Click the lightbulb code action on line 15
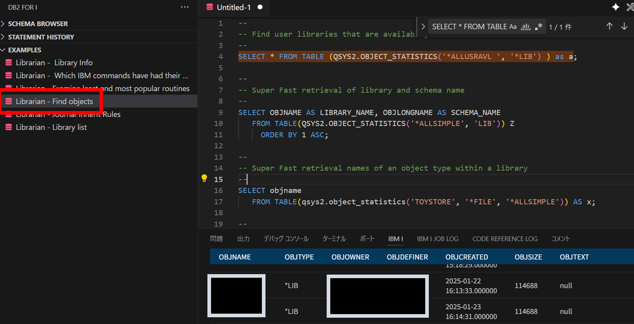 coord(204,179)
